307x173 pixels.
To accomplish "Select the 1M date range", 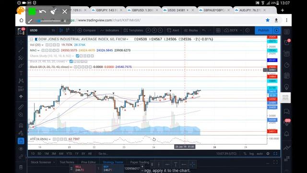I will click(x=47, y=154).
